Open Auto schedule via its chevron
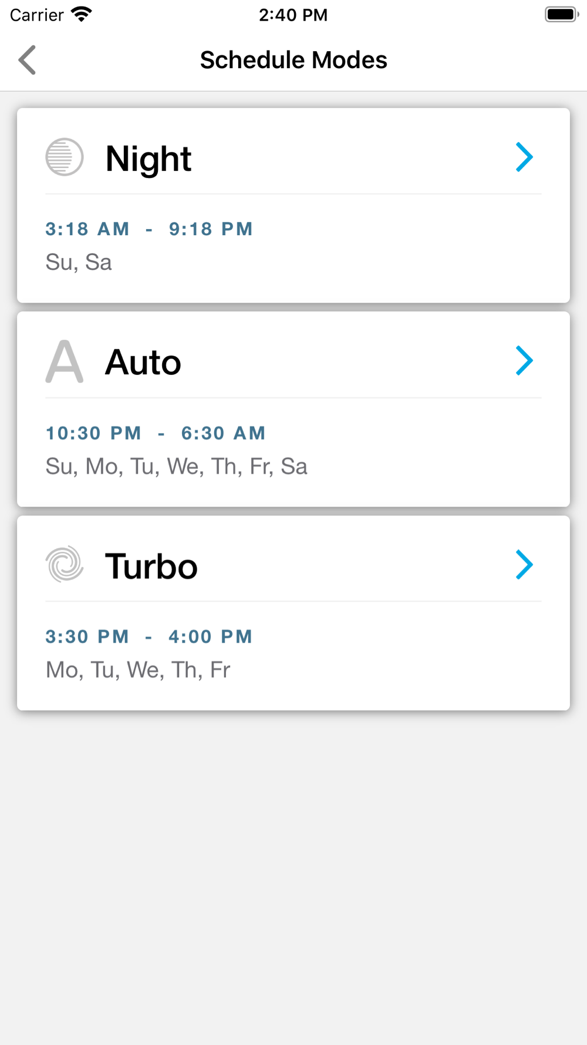This screenshot has width=587, height=1045. tap(524, 360)
